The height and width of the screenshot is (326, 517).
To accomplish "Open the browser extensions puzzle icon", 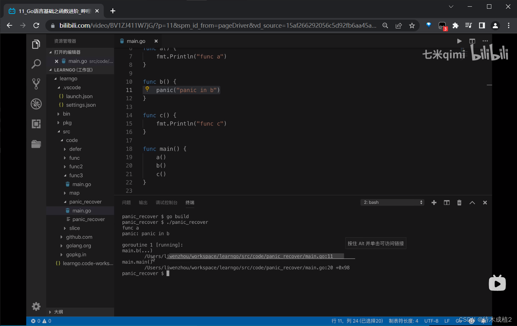I will click(455, 25).
